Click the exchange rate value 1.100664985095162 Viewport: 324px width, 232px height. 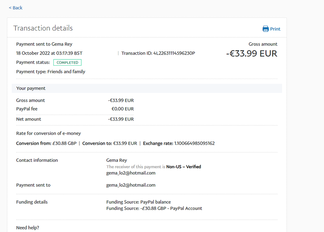point(194,143)
